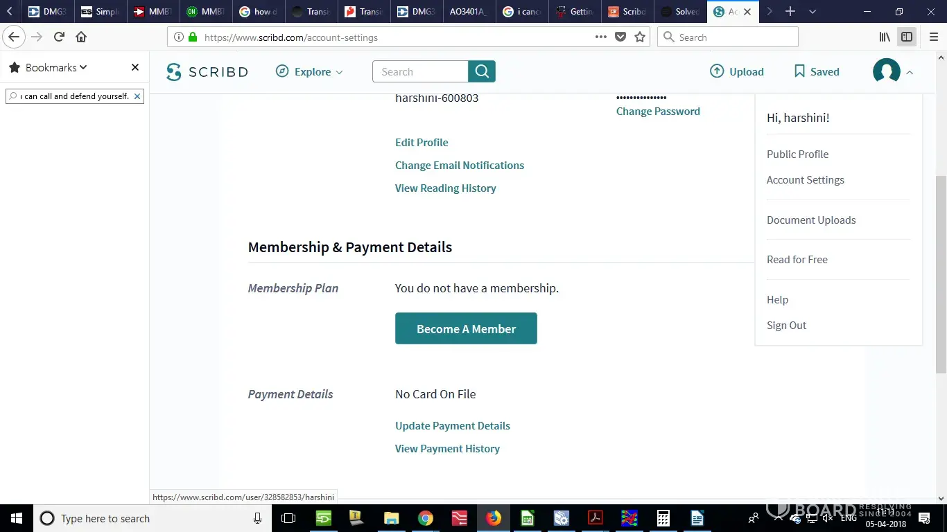Reload the current Scribd page

[60, 37]
